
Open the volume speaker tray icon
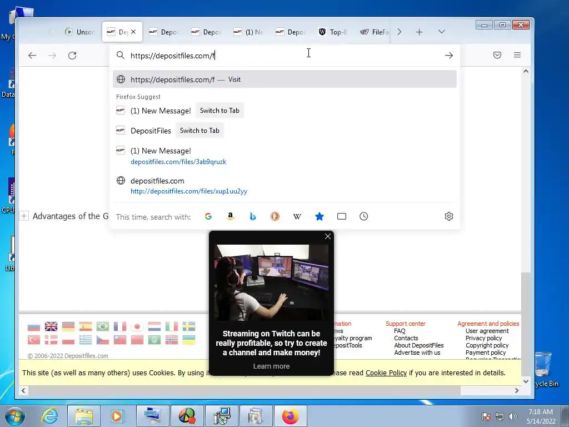(513, 416)
